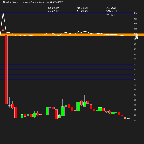Image resolution: width=144 pixels, height=144 pixels.
Task: Click the 30 price axis label
Action: click(x=135, y=105)
